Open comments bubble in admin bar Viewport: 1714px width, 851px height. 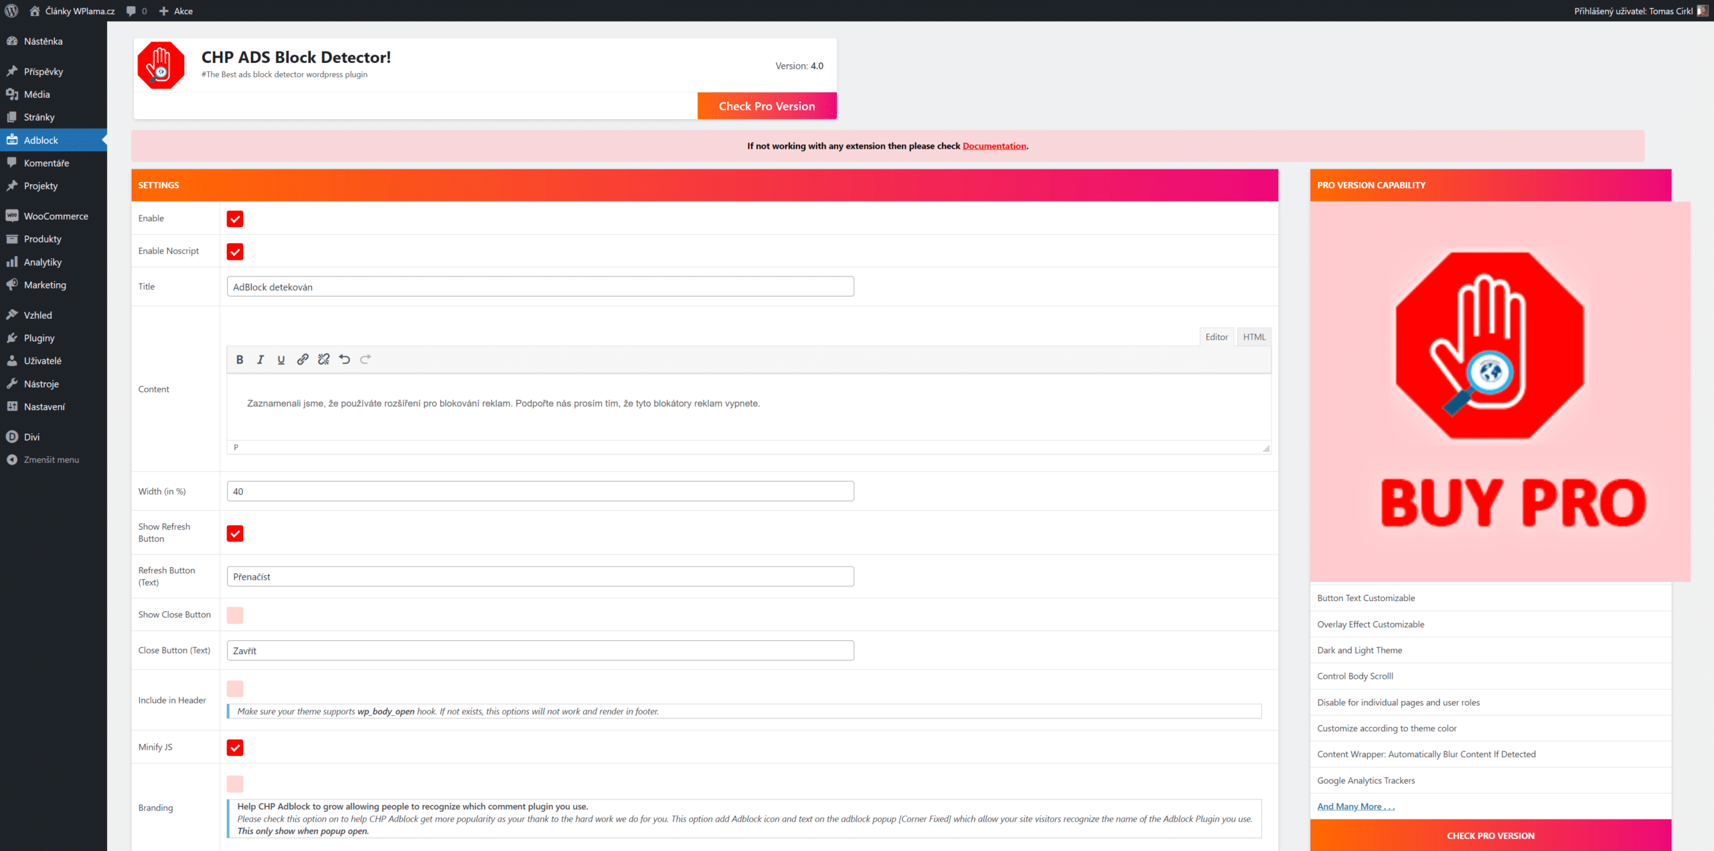(x=137, y=11)
